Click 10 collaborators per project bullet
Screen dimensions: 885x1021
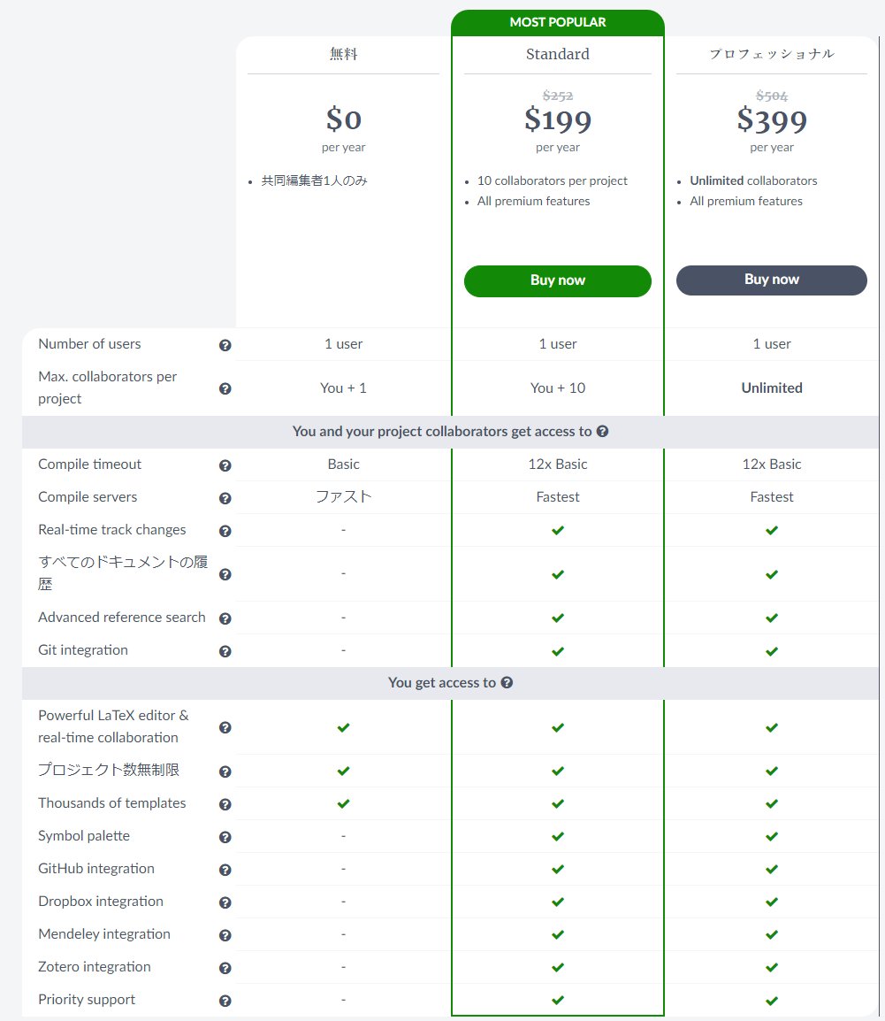point(553,180)
